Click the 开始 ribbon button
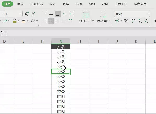Viewport: 156px width, 114px height. [x=7, y=4]
